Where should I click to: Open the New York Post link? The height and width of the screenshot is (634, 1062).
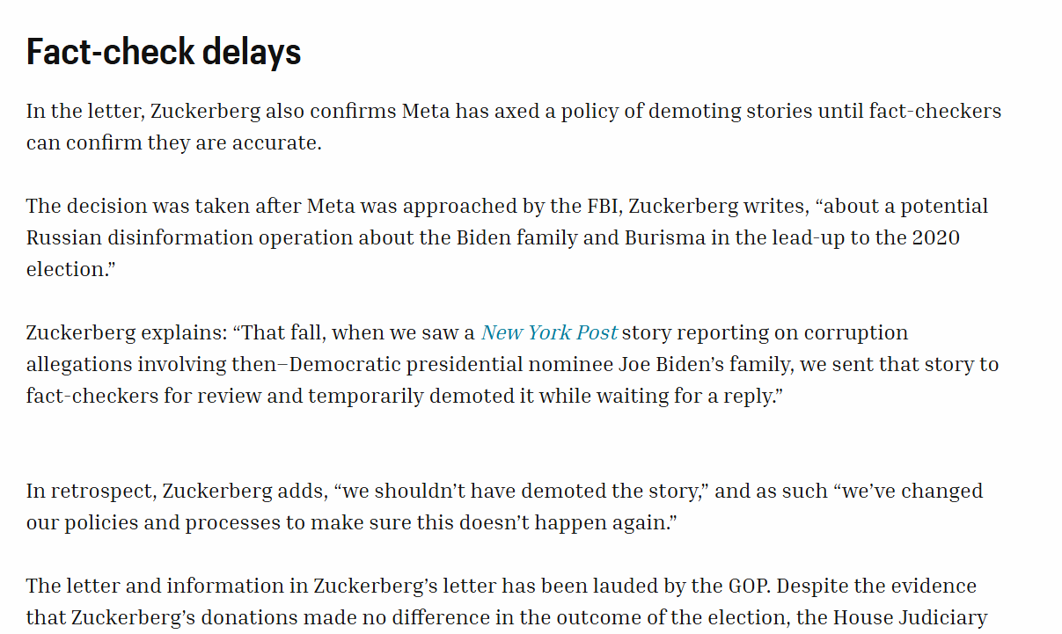click(x=549, y=333)
